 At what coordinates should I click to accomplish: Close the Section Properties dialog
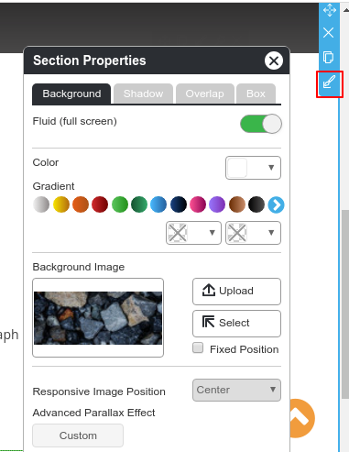click(x=274, y=61)
